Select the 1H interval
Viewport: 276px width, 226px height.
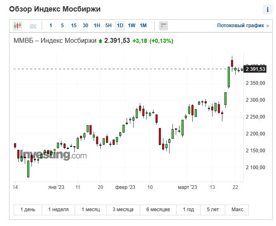pos(97,26)
